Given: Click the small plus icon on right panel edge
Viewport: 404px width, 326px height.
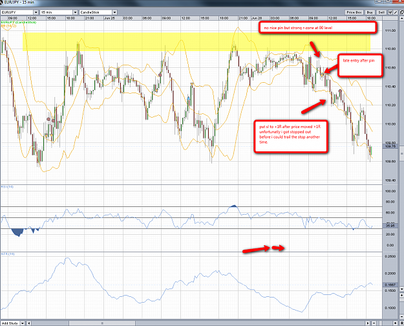Looking at the screenshot, I should 401,295.
